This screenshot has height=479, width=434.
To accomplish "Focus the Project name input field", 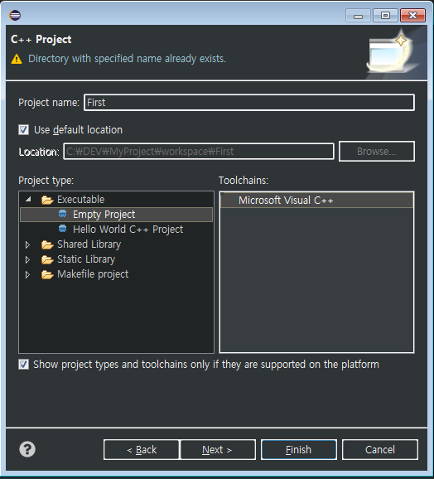I will tap(249, 102).
